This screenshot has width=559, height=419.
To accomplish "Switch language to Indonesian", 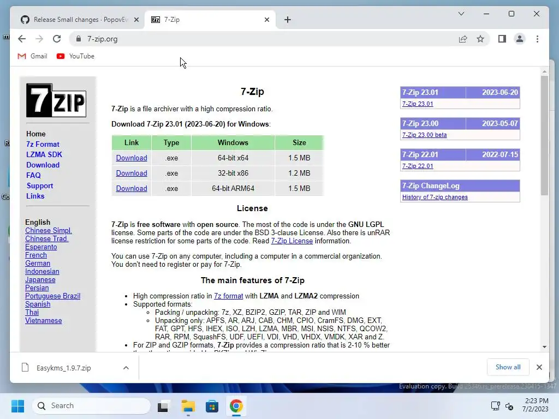I will [x=42, y=272].
